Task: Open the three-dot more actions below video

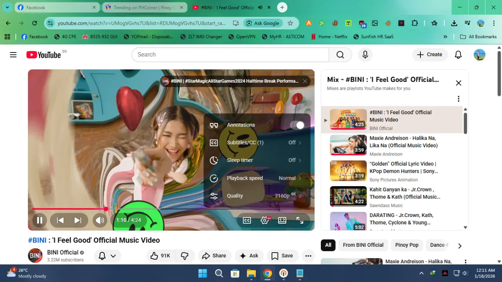Action: coord(308,256)
